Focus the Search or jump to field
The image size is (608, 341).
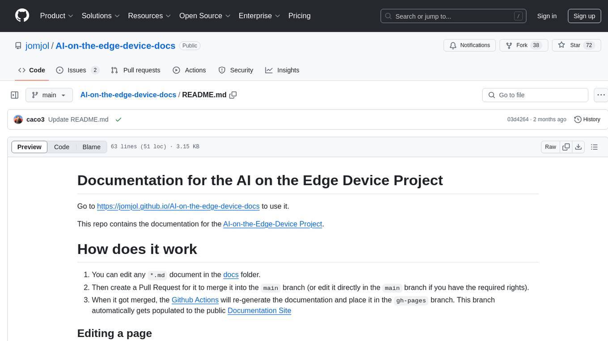point(454,16)
